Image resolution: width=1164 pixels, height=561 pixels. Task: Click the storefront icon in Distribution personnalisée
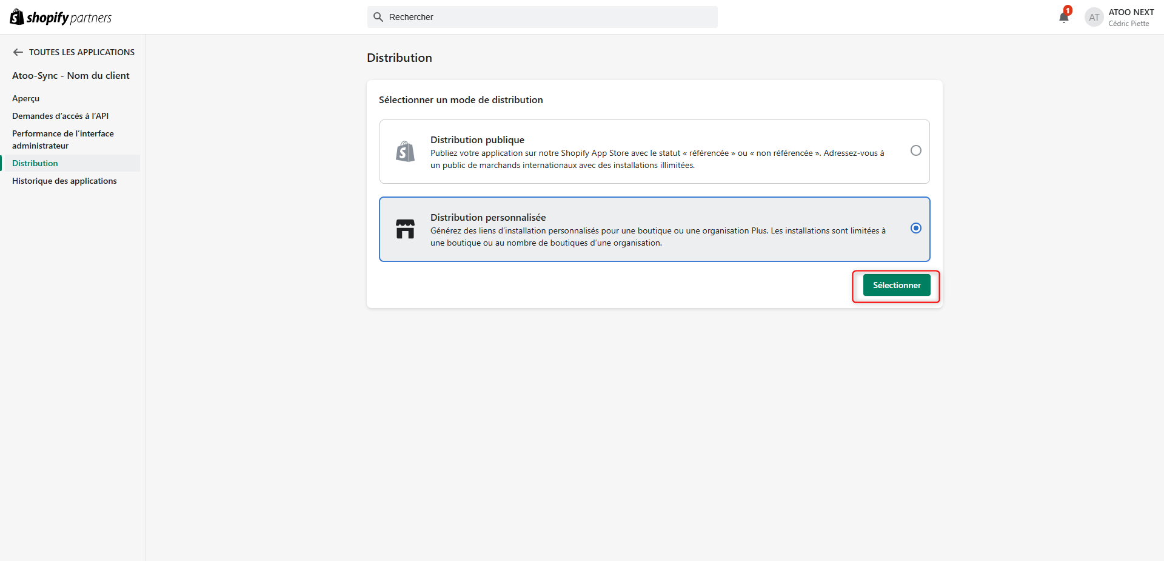pos(405,229)
